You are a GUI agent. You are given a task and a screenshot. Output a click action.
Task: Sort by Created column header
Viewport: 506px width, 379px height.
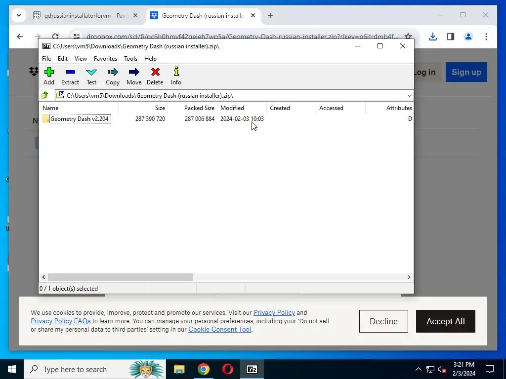pos(291,108)
